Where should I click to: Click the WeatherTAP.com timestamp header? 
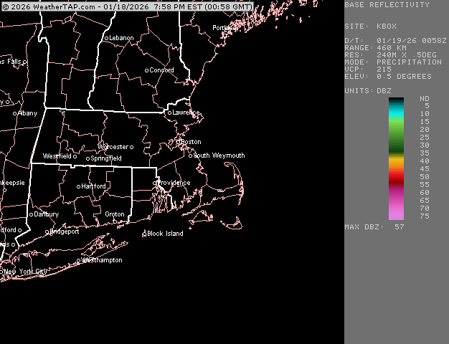point(127,6)
